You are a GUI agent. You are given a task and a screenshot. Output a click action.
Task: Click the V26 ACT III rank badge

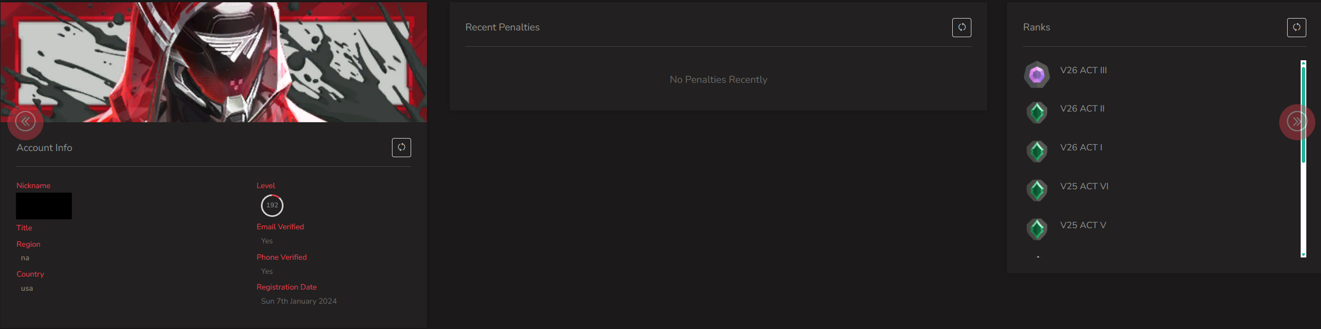pos(1037,74)
